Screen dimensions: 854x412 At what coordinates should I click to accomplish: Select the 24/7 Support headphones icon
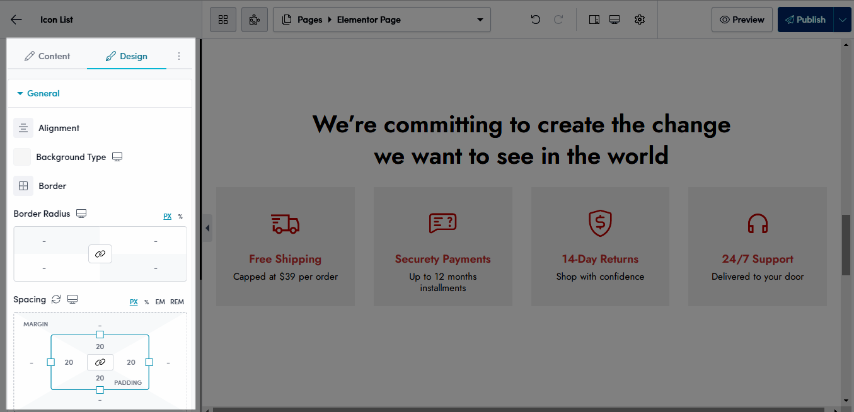758,224
